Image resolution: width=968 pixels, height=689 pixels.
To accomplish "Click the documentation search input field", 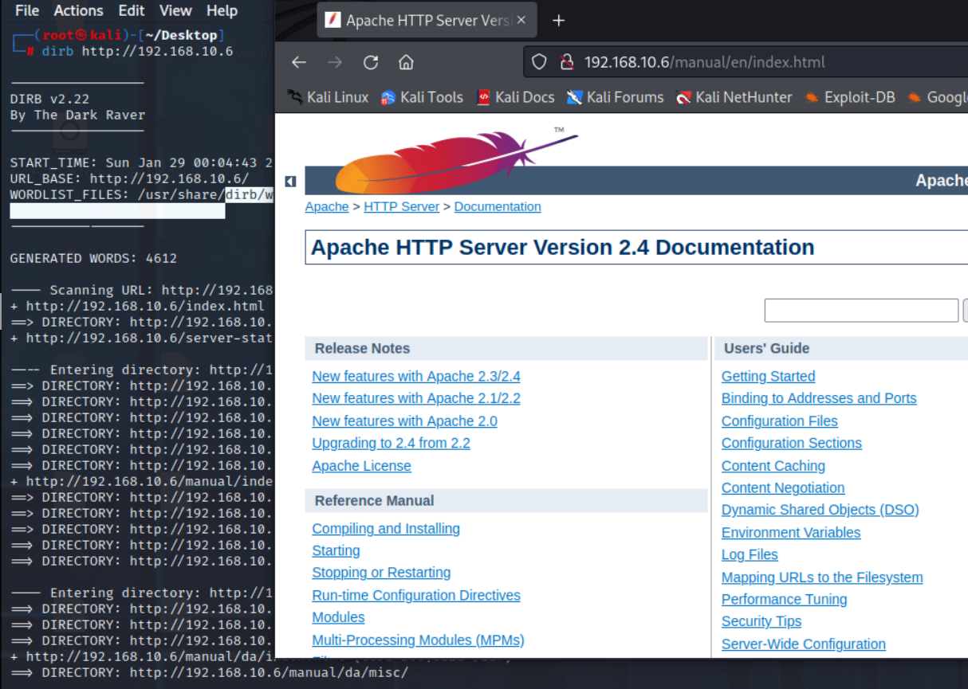I will [861, 311].
